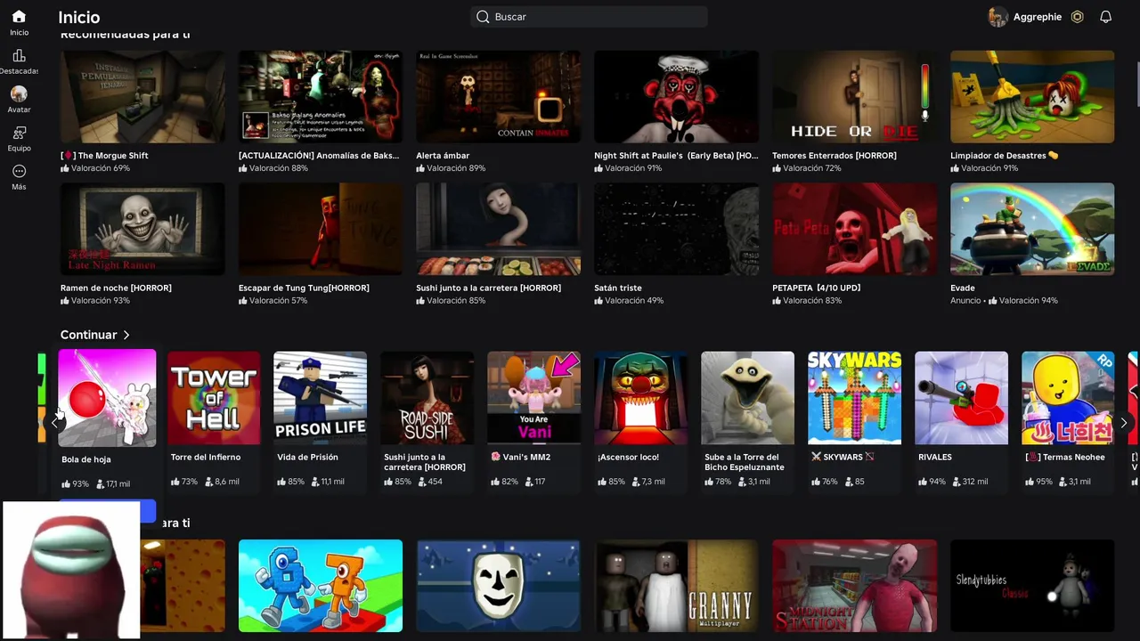This screenshot has height=641, width=1140.
Task: Open Satán triste thumbnail
Action: tap(677, 229)
